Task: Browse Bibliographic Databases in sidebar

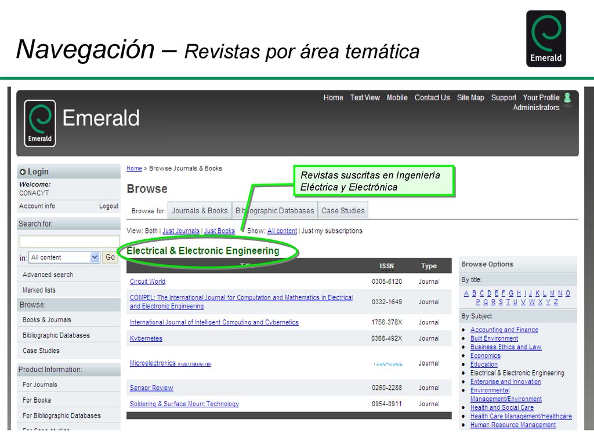Action: point(56,335)
